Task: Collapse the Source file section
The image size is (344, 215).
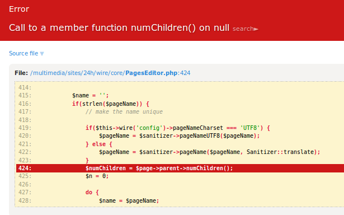Action: point(26,53)
